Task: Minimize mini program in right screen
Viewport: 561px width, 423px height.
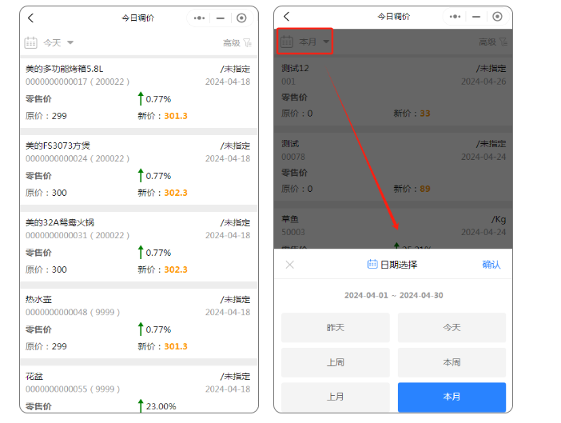Action: [x=476, y=17]
